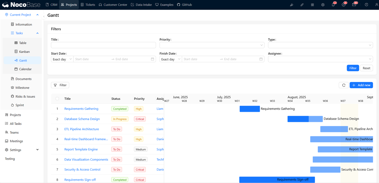Click calendar icon in Start Date range
Image resolution: width=379 pixels, height=183 pixels.
(x=152, y=59)
